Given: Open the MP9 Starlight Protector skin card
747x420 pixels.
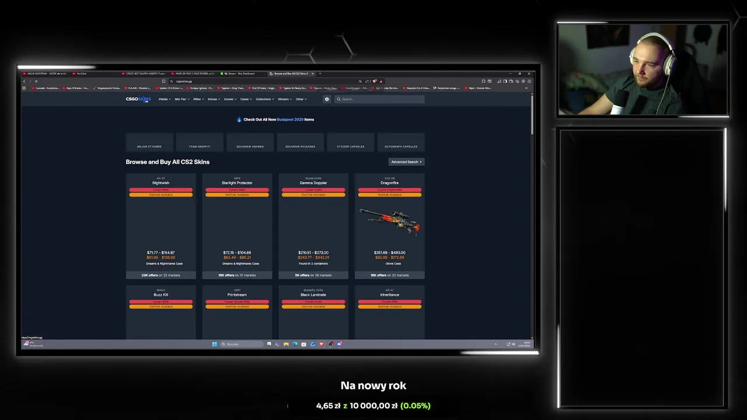Looking at the screenshot, I should tap(237, 226).
